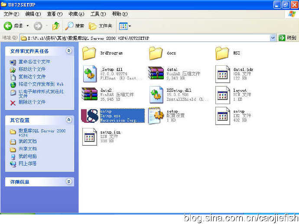The height and width of the screenshot is (224, 299).
Task: Open My Documents in Other Places
Action: pyautogui.click(x=27, y=141)
